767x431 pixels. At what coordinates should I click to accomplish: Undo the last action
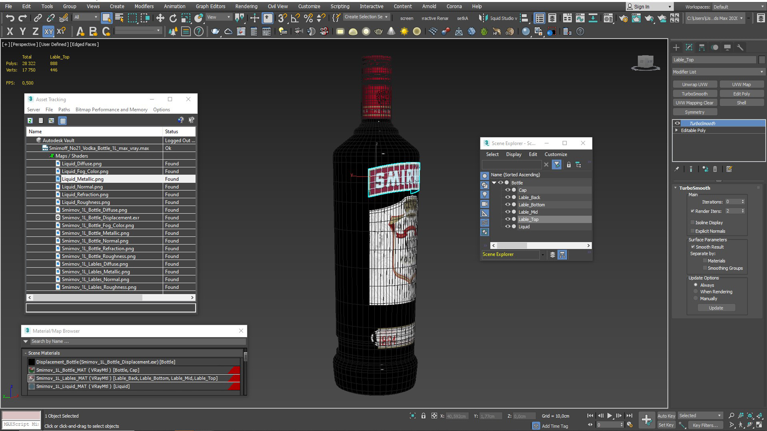click(10, 18)
